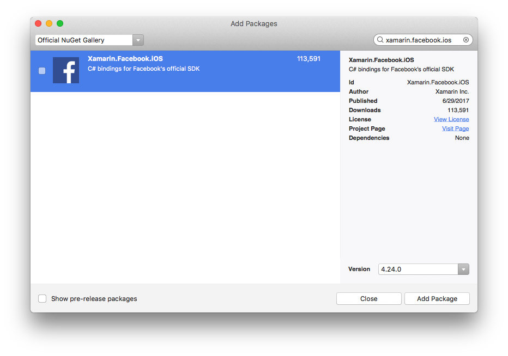Focus the xamarin.facebook.ios search field
Viewport: 508px width, 356px height.
[422, 40]
